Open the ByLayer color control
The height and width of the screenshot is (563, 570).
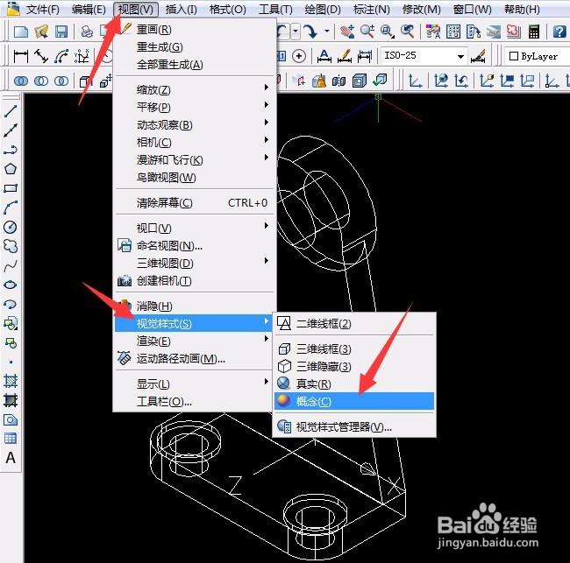coord(538,56)
